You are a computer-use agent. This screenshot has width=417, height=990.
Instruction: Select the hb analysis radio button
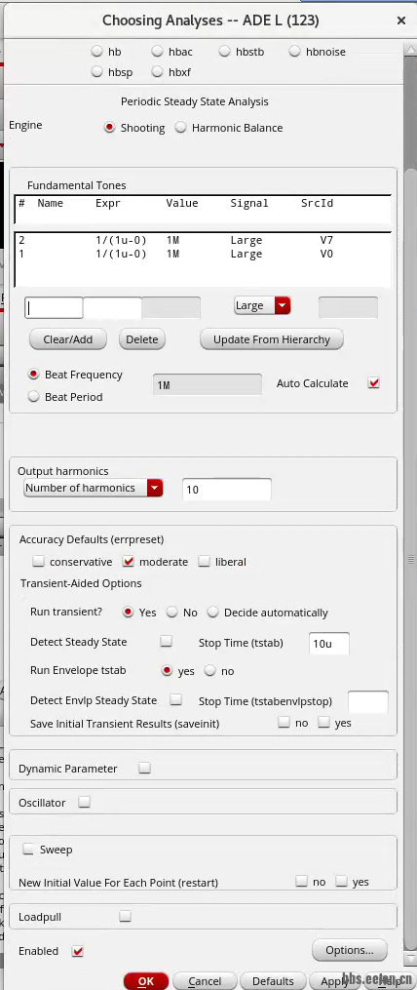[96, 52]
